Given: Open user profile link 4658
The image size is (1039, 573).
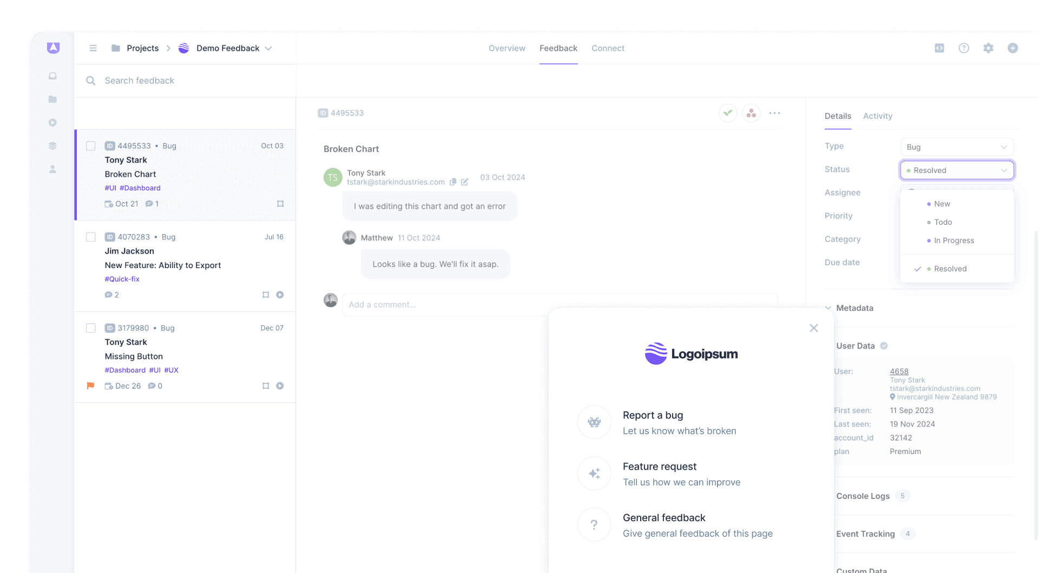Looking at the screenshot, I should pyautogui.click(x=899, y=371).
